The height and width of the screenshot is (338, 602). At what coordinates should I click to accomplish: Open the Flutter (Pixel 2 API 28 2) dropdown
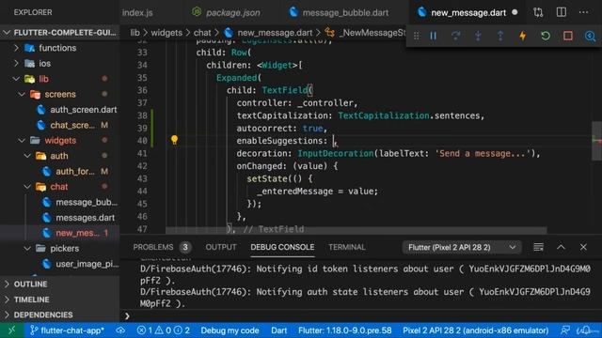tap(462, 247)
